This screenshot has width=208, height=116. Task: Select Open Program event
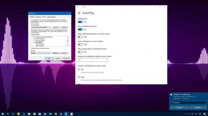[x=40, y=44]
